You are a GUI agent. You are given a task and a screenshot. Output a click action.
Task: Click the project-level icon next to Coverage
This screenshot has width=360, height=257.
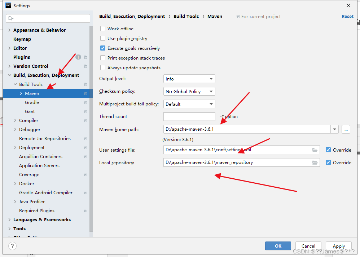click(85, 175)
